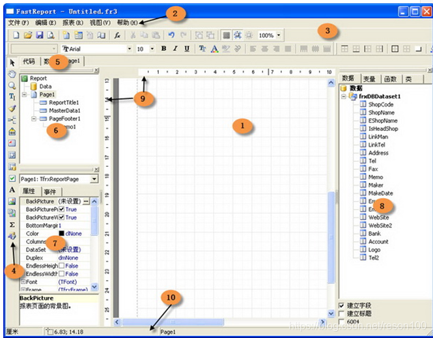The width and height of the screenshot is (433, 338).
Task: Apply bold with the B icon
Action: pos(163,49)
